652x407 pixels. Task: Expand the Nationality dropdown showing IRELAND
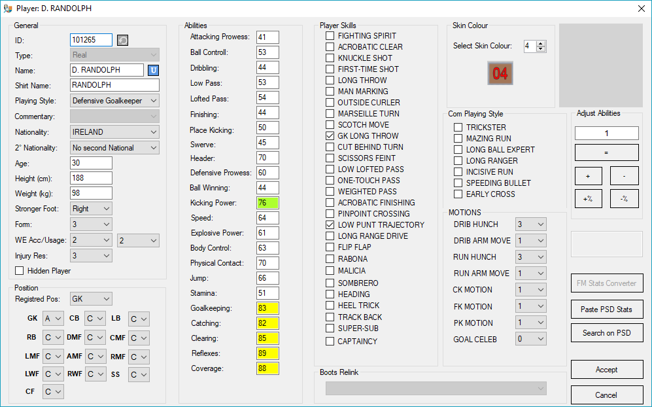click(x=114, y=132)
